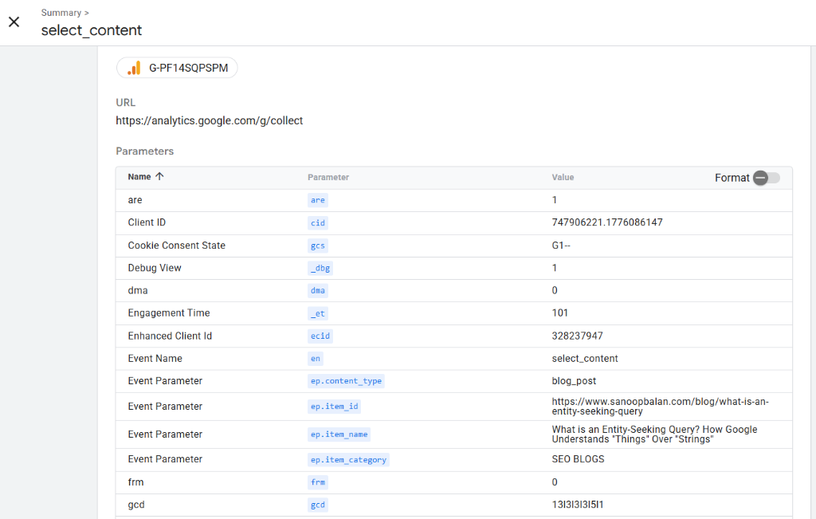Click the 'are' parameter chip
The image size is (816, 519).
317,200
